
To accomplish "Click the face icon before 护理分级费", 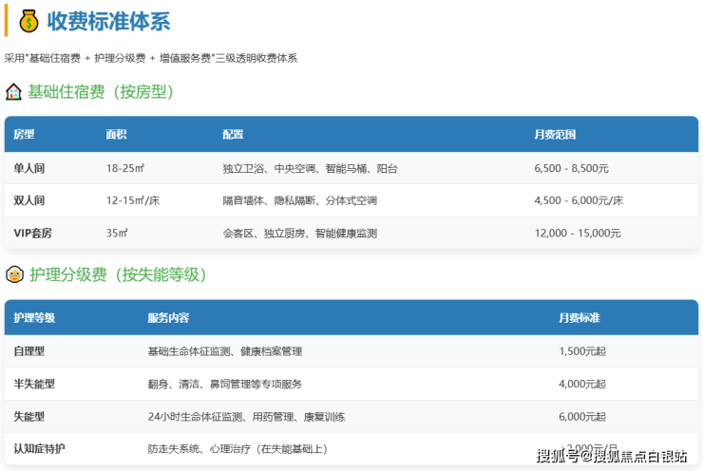I will [14, 274].
